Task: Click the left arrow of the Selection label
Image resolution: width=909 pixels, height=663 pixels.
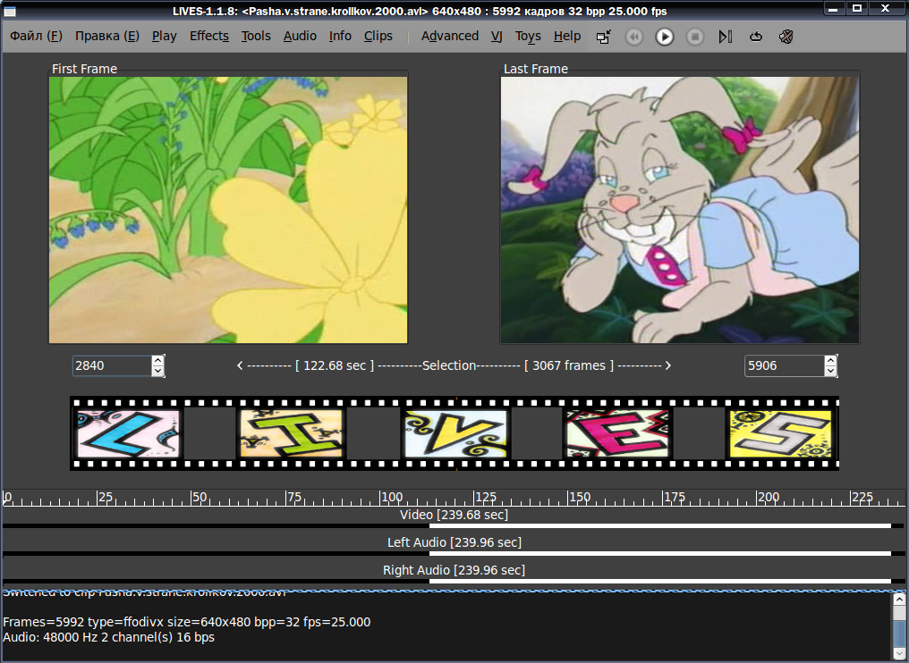Action: coord(240,365)
